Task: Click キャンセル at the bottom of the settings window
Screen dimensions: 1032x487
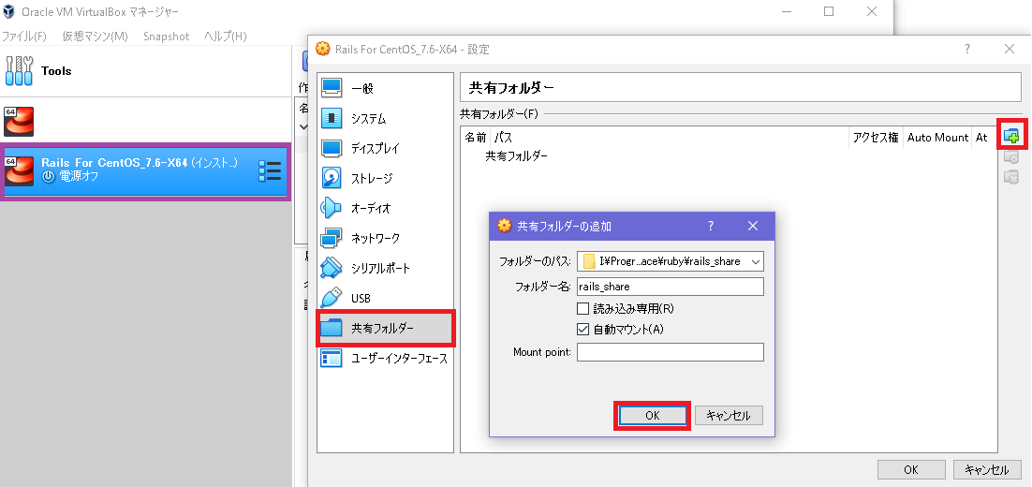Action: (x=987, y=470)
